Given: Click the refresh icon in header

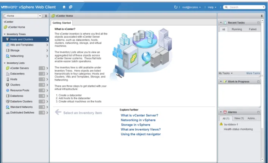Looking at the screenshot, I should (176, 7).
